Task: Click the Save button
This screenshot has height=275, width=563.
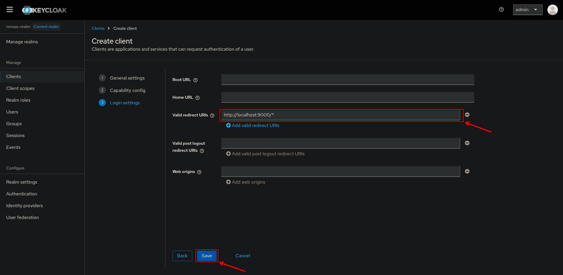Action: [x=207, y=256]
